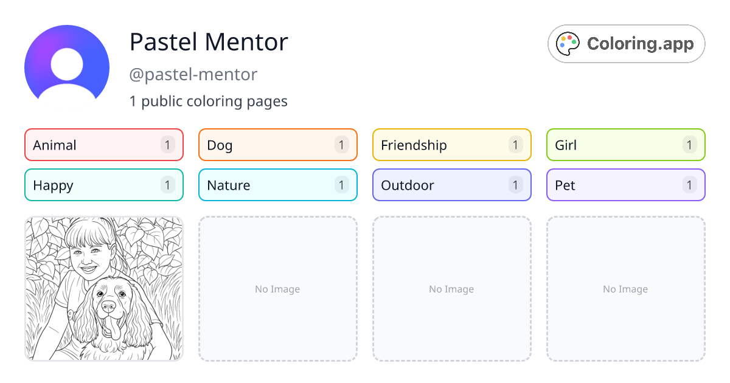Viewport: 730px width, 383px height.
Task: Click the count badge on the Dog tag
Action: point(341,145)
